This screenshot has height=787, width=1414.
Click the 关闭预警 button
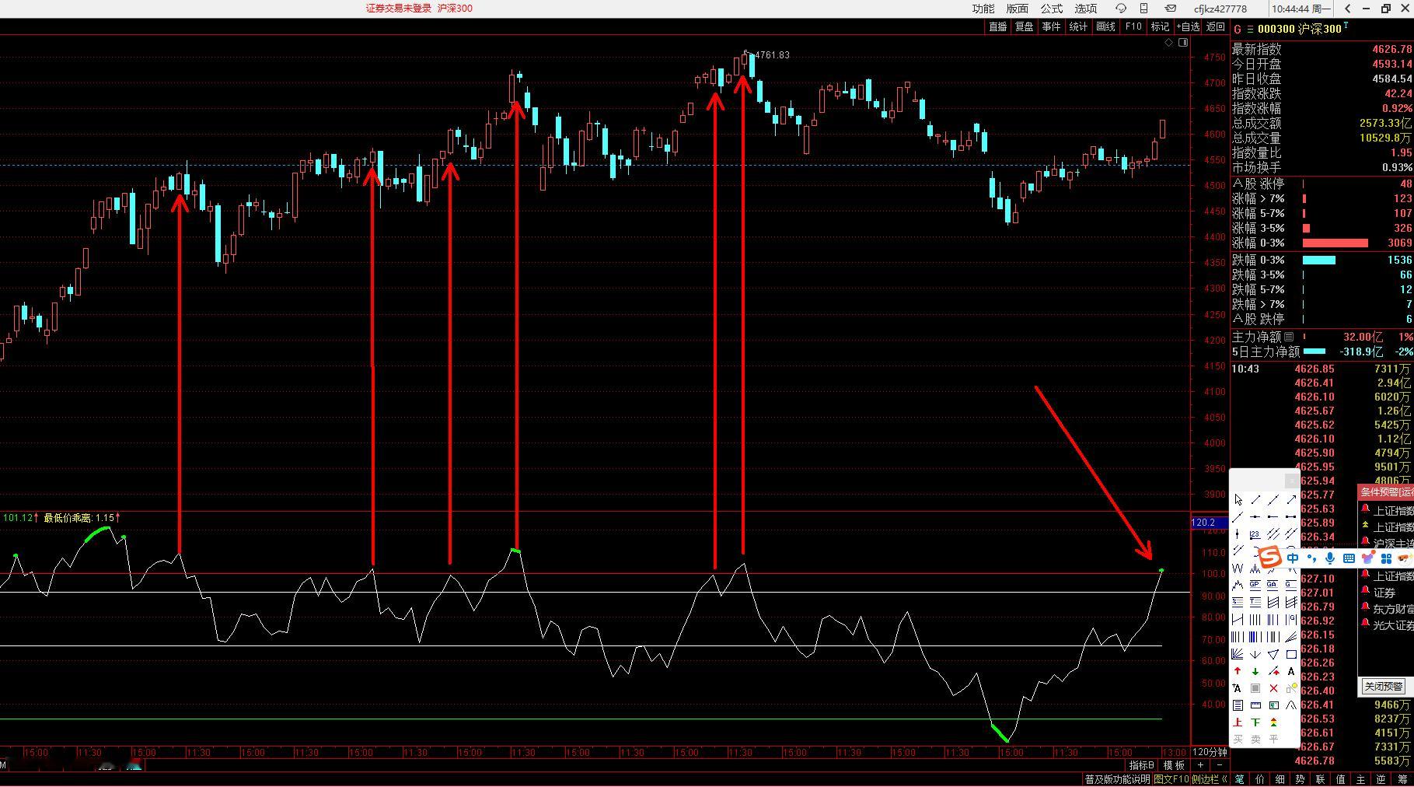[1384, 687]
